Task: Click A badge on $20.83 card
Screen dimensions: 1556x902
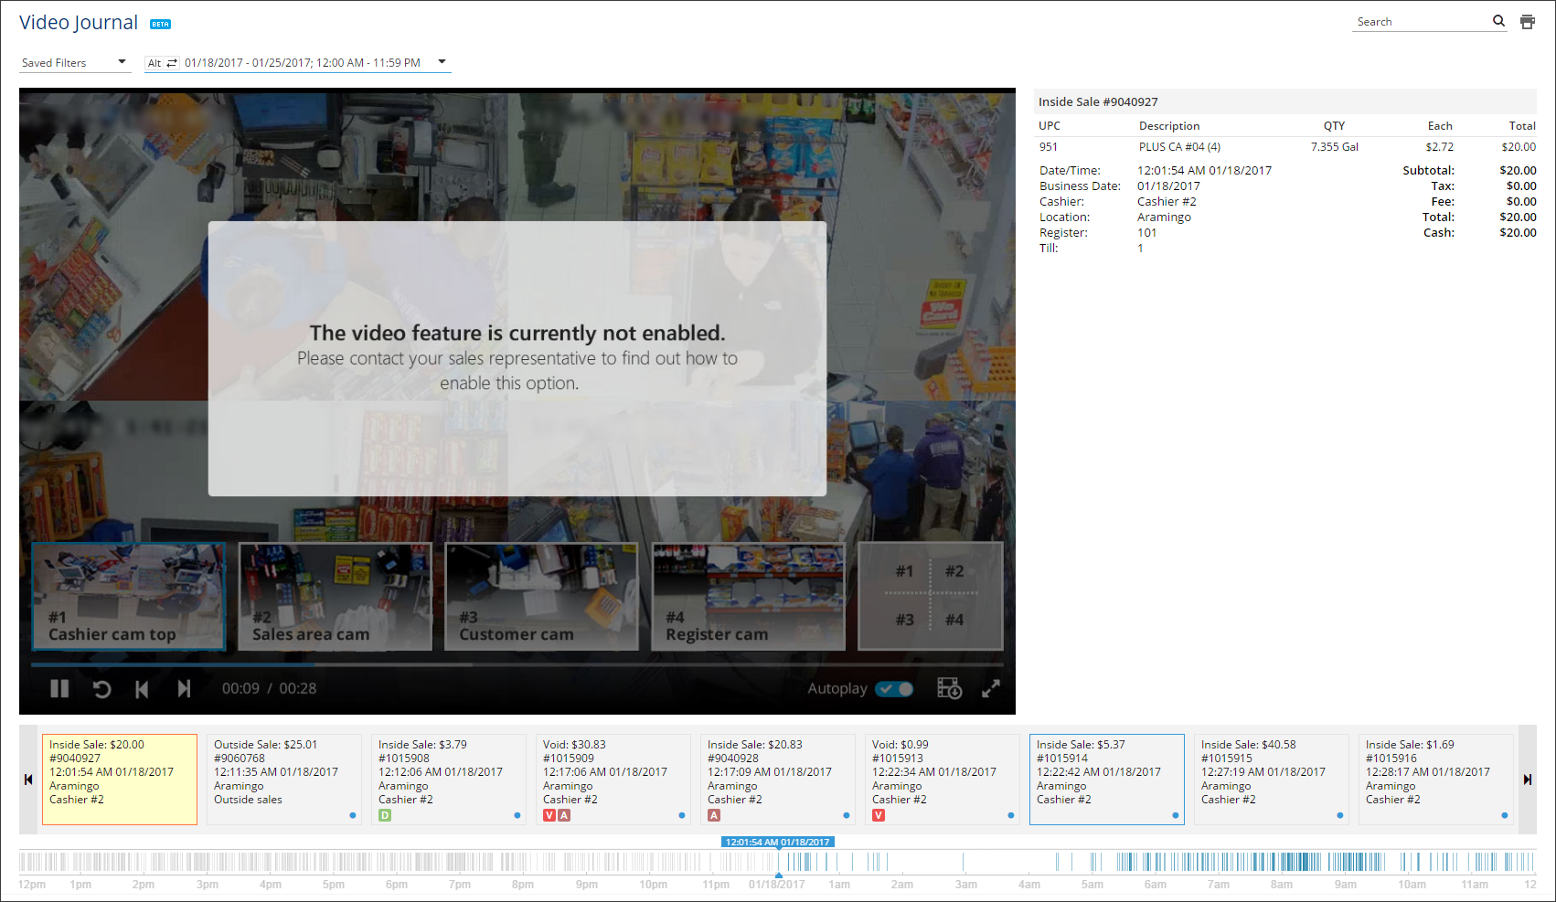Action: (714, 815)
